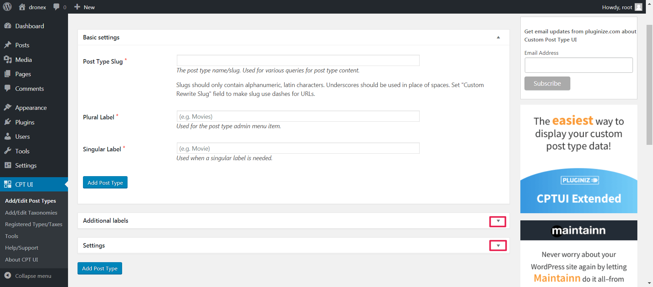The width and height of the screenshot is (653, 287).
Task: Open Help/Support submenu
Action: pos(22,248)
